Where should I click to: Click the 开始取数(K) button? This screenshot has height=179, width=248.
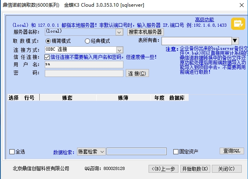click(x=195, y=169)
